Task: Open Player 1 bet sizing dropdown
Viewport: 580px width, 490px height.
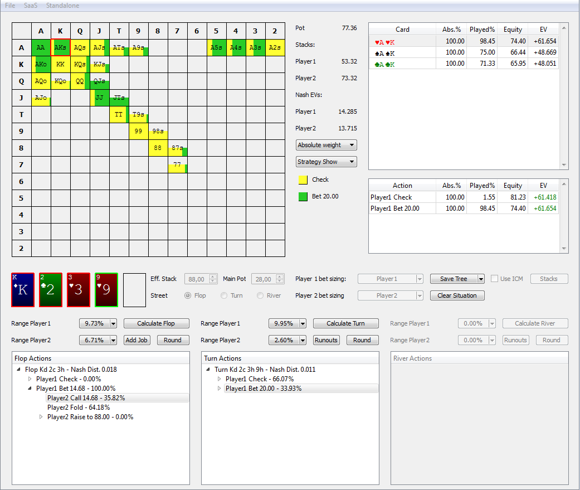Action: coord(390,279)
